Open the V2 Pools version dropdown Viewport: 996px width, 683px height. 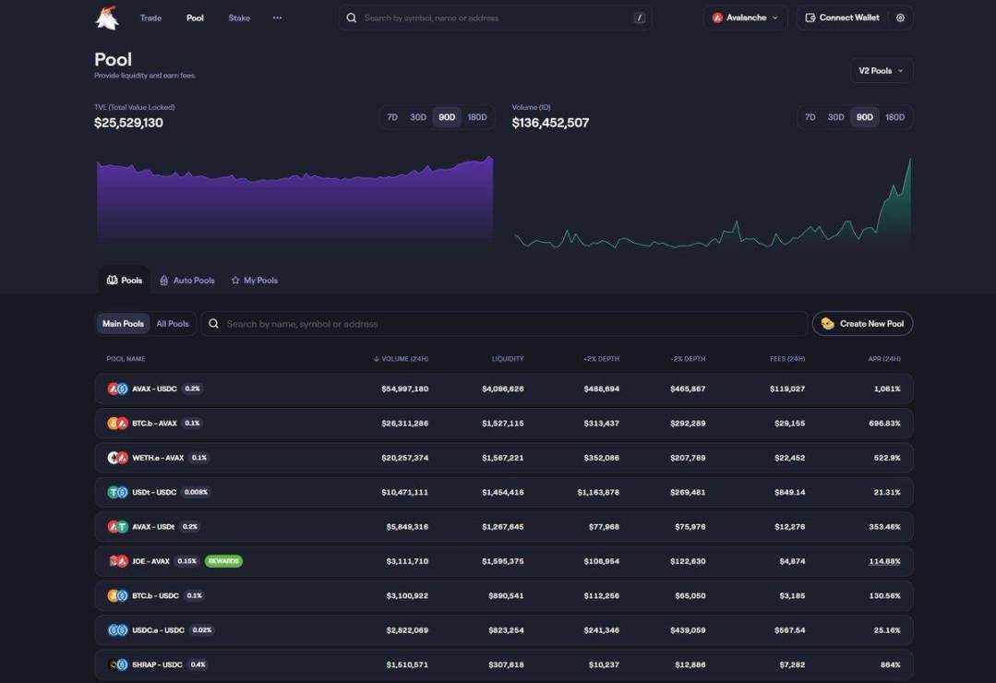[x=881, y=70]
